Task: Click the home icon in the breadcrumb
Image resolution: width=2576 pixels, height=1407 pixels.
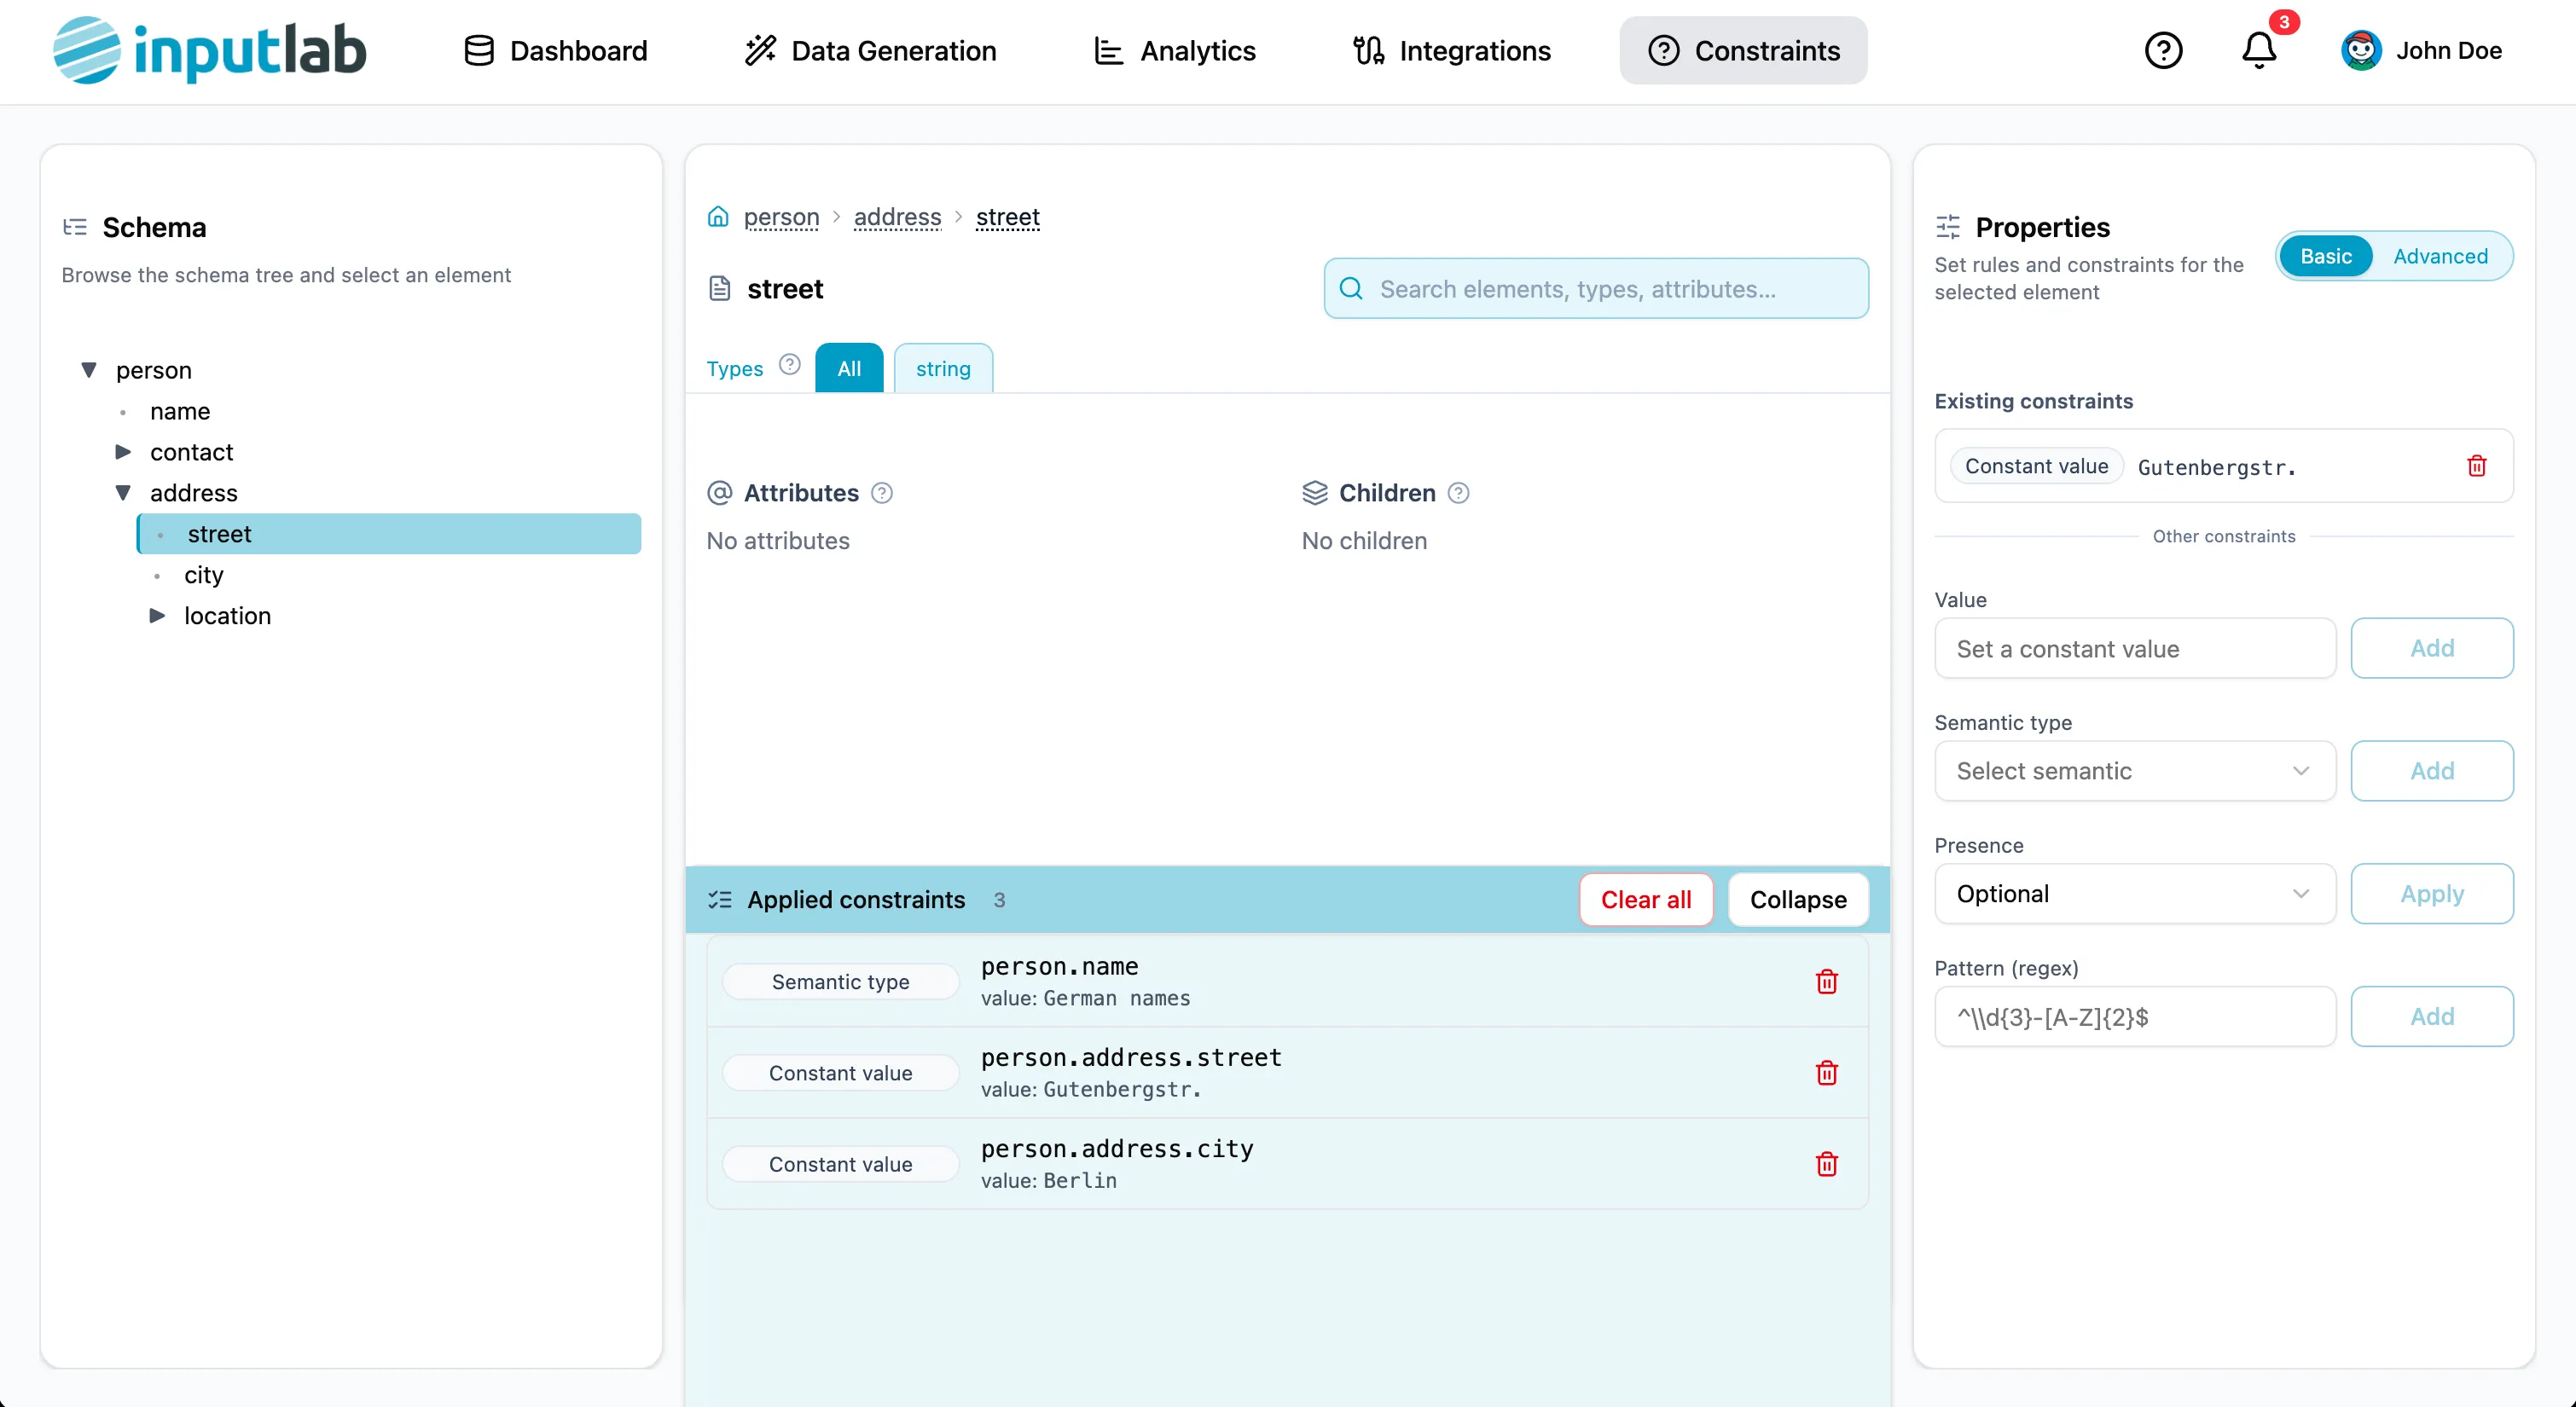Action: coord(718,217)
